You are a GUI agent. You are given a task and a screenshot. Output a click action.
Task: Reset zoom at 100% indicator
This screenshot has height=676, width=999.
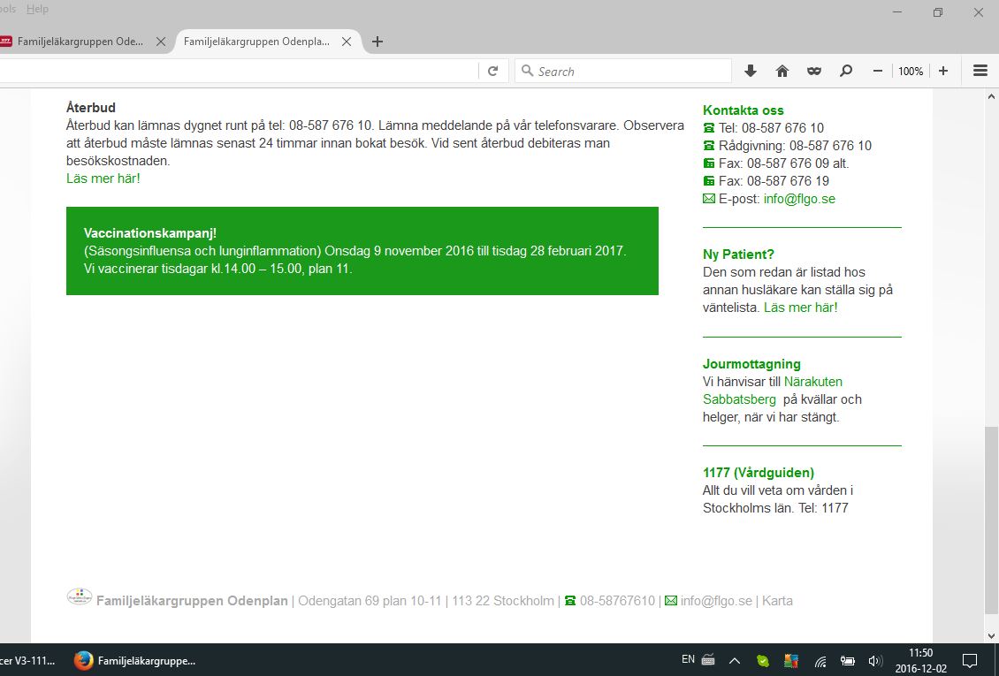(x=911, y=72)
